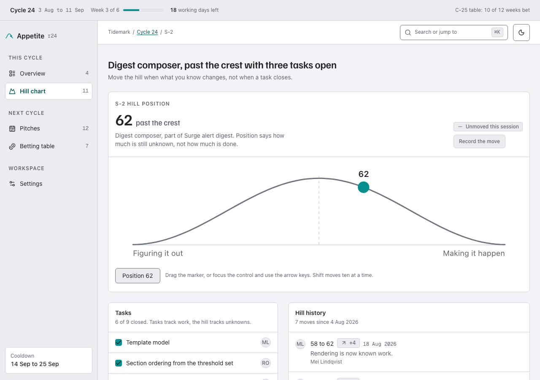Click the Appetite wave logo
This screenshot has height=380, width=540.
click(9, 36)
